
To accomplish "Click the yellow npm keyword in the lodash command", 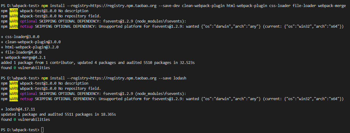I will (45, 78).
